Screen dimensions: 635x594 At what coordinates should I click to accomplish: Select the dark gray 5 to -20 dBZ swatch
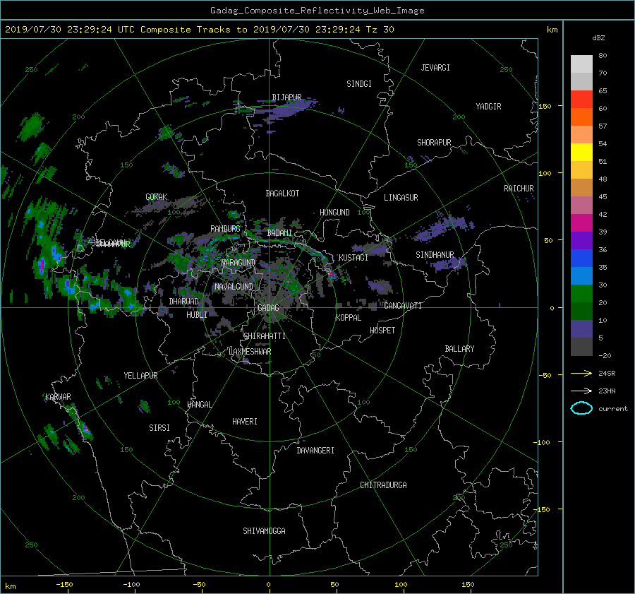581,347
